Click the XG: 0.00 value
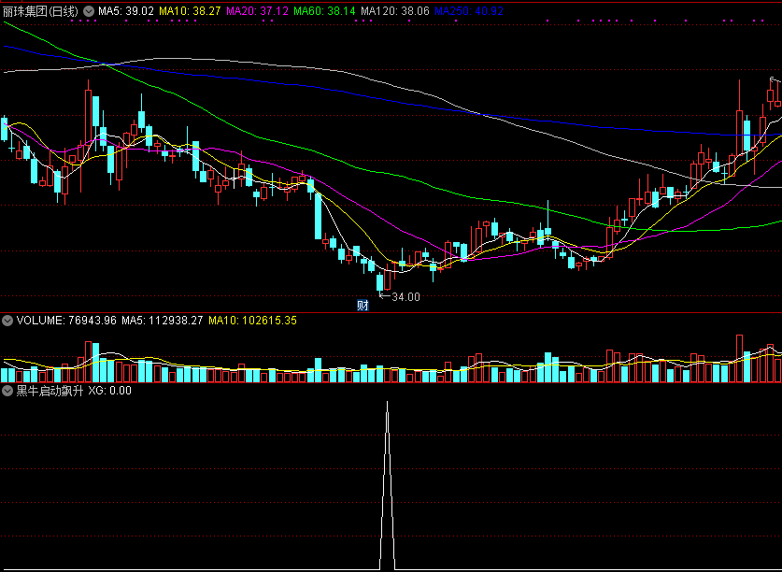 tap(109, 391)
